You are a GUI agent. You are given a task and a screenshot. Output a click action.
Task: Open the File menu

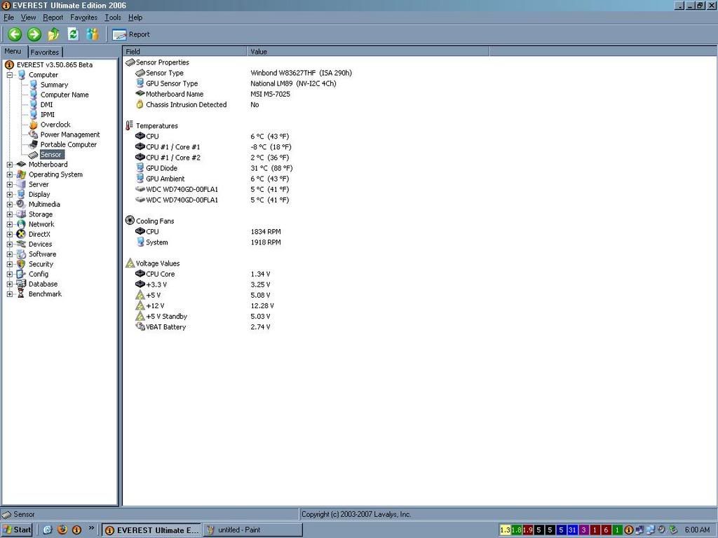[x=8, y=18]
